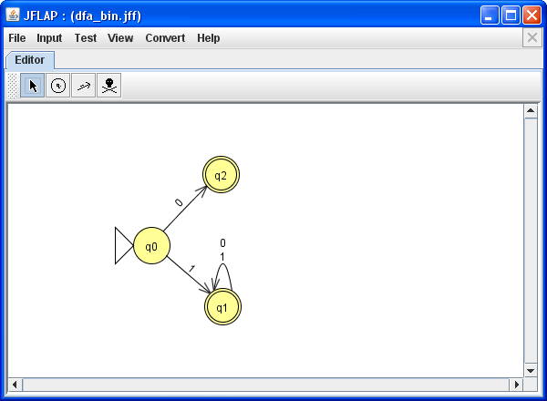The image size is (547, 401).
Task: Select the State Creator tool
Action: pos(58,86)
